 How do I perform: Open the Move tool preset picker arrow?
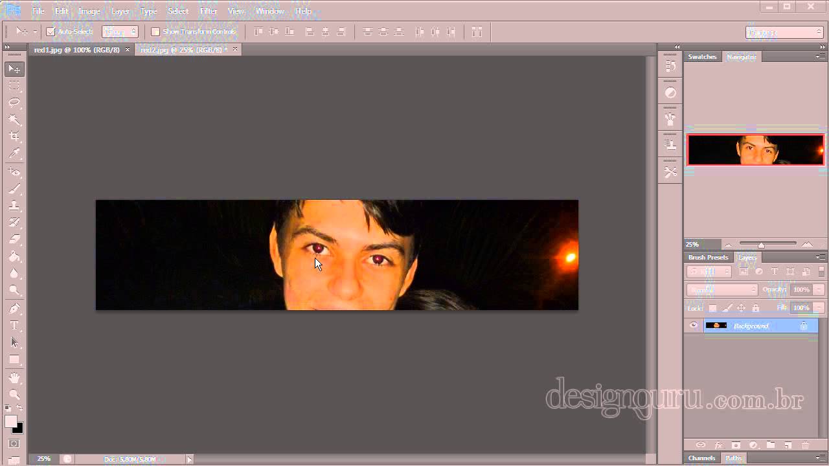(34, 32)
